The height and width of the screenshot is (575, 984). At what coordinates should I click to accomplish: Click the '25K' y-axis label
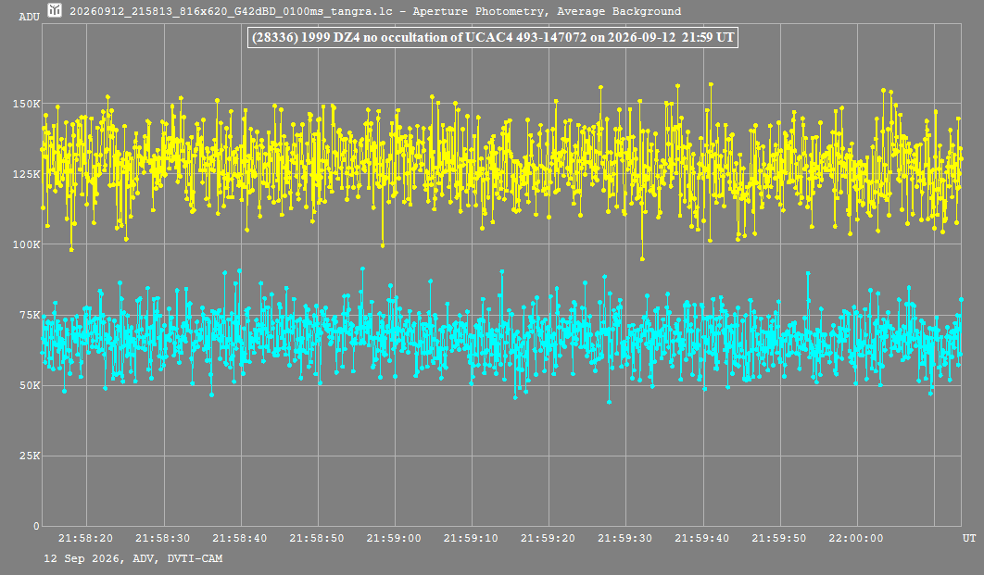click(x=30, y=456)
